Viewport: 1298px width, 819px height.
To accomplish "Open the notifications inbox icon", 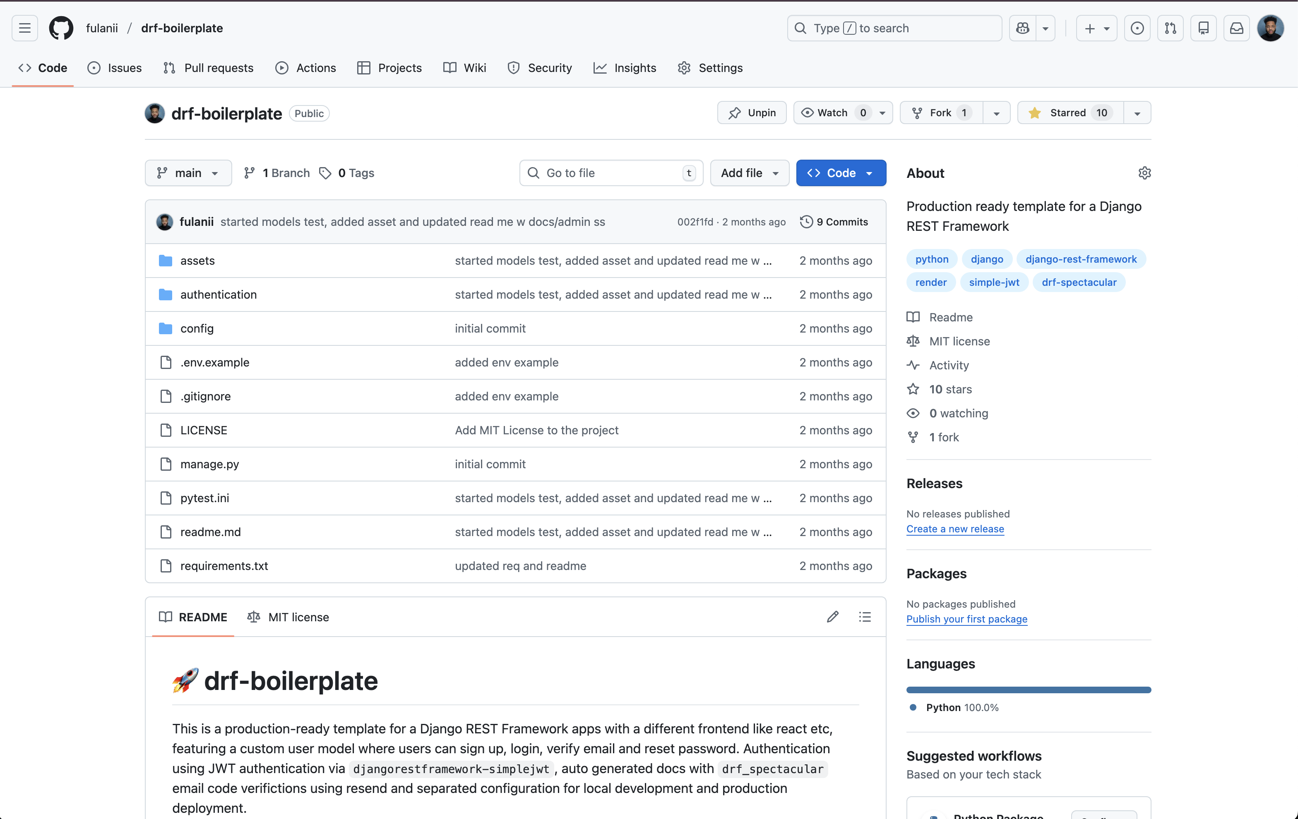I will pos(1237,28).
